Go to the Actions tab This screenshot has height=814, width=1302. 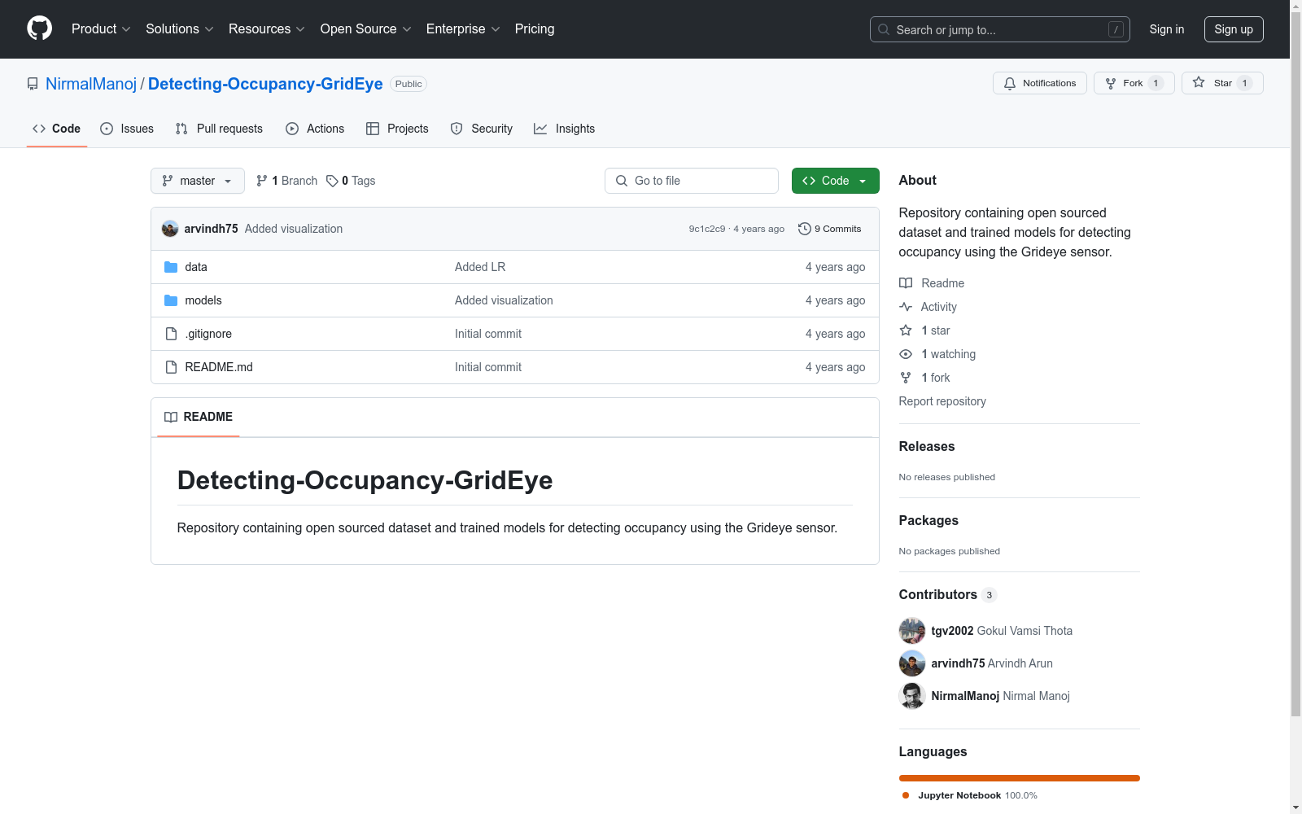click(x=315, y=129)
